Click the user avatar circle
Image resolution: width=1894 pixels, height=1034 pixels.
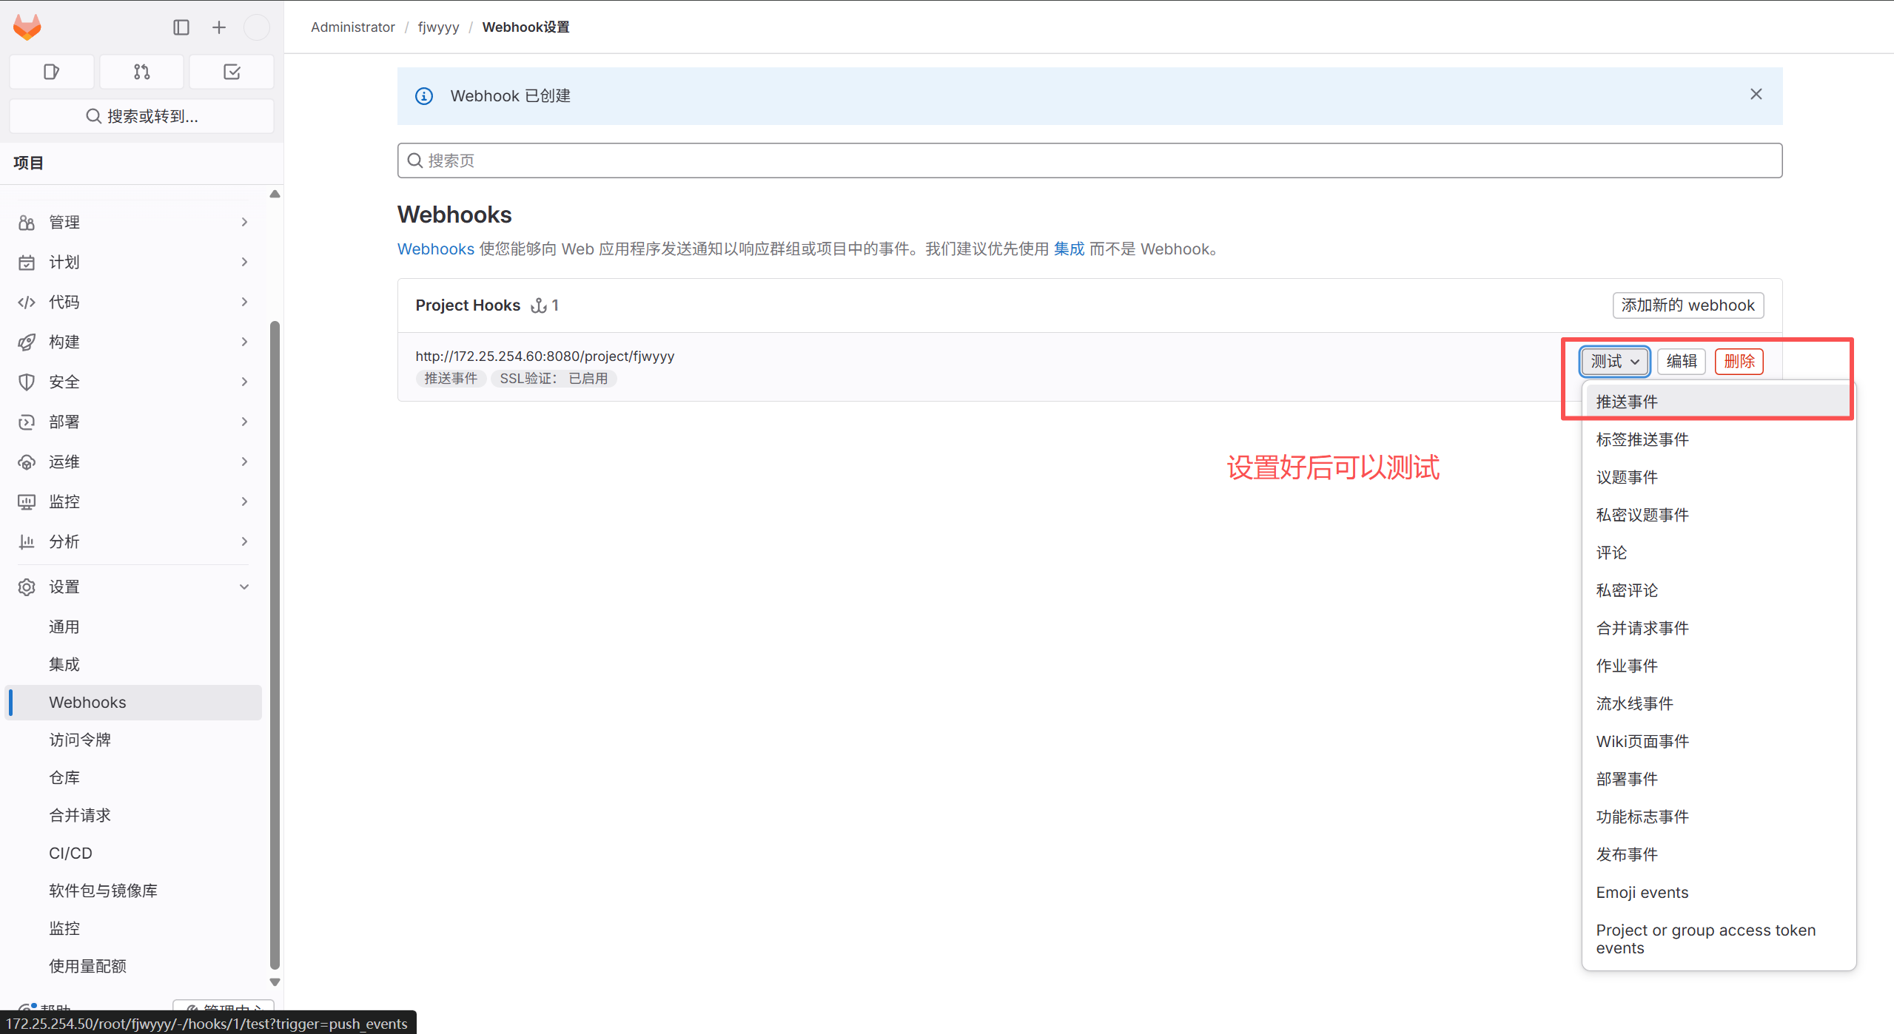(x=257, y=27)
